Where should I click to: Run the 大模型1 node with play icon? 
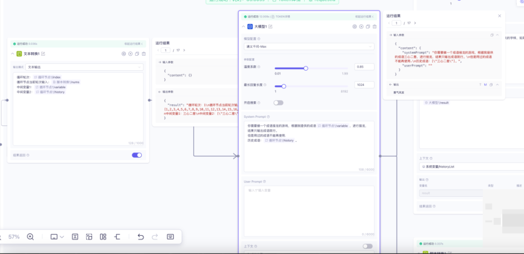tap(361, 26)
